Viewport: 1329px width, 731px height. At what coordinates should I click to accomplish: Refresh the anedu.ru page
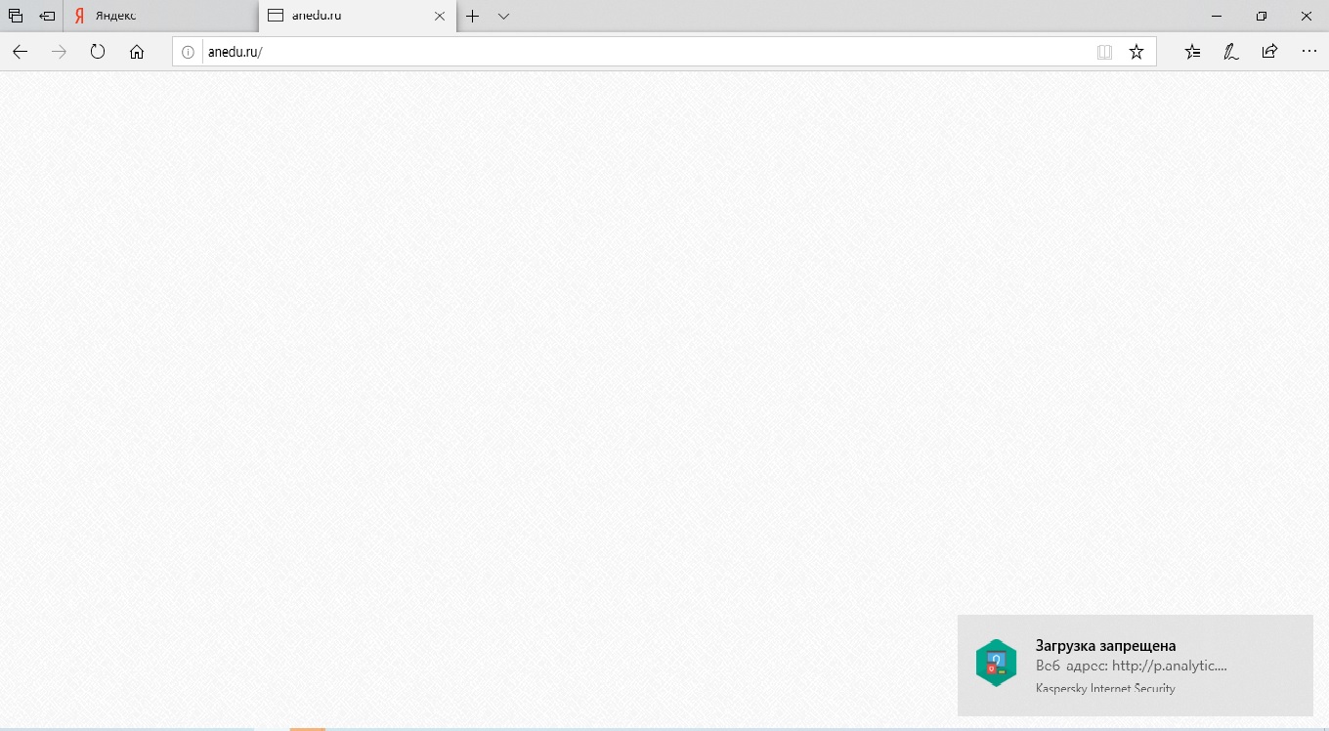click(x=98, y=52)
